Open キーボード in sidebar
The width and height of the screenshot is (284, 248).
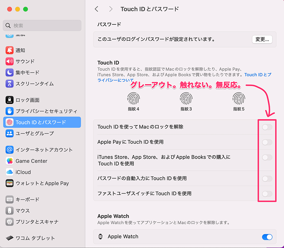click(x=42, y=199)
